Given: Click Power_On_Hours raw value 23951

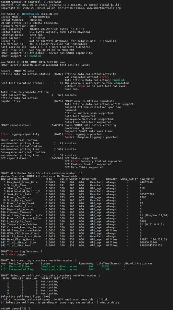Looking at the screenshot, I should coord(143,197).
